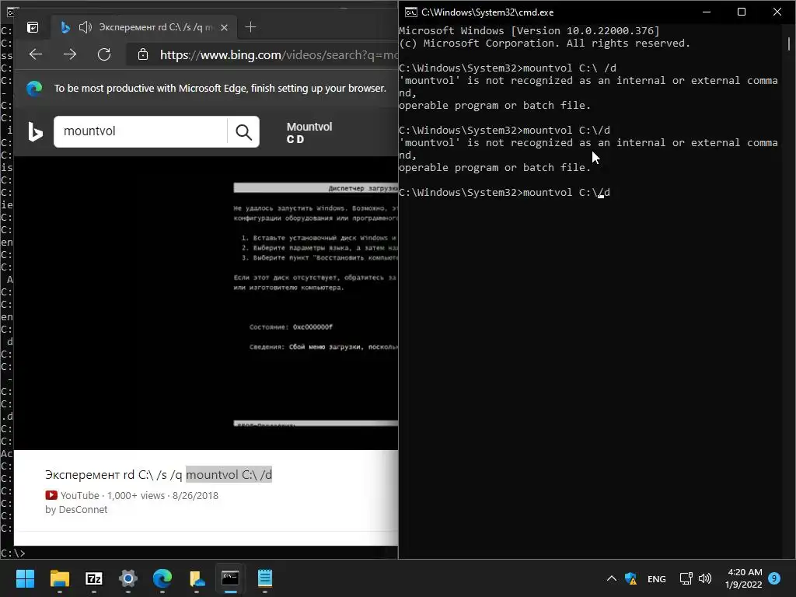Play the video thumbnail preview
The height and width of the screenshot is (597, 796).
tap(205, 303)
